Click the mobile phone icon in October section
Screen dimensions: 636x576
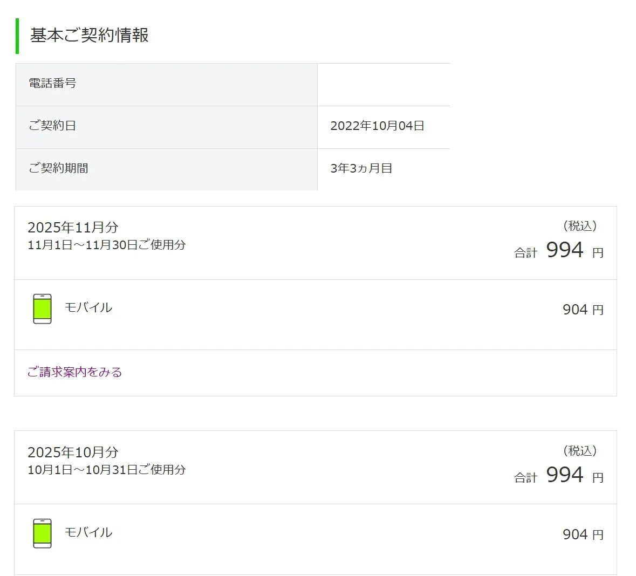[42, 533]
